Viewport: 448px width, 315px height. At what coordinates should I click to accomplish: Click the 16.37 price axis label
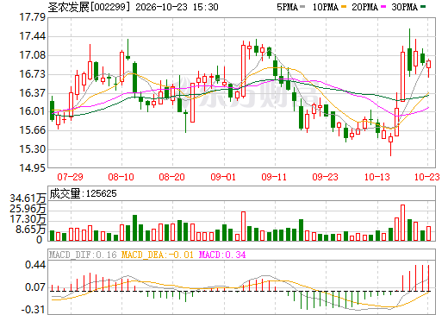click(32, 93)
